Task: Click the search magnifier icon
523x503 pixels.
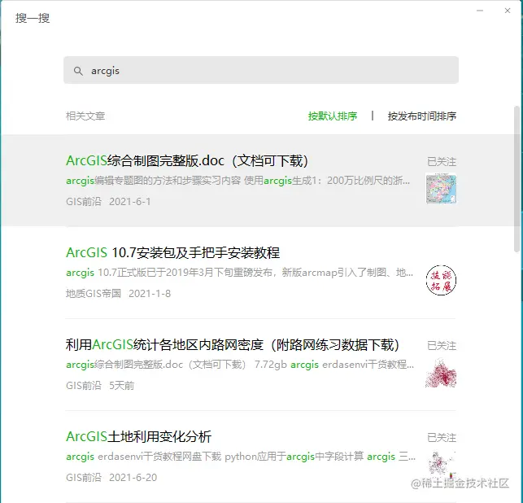Action: tap(78, 71)
